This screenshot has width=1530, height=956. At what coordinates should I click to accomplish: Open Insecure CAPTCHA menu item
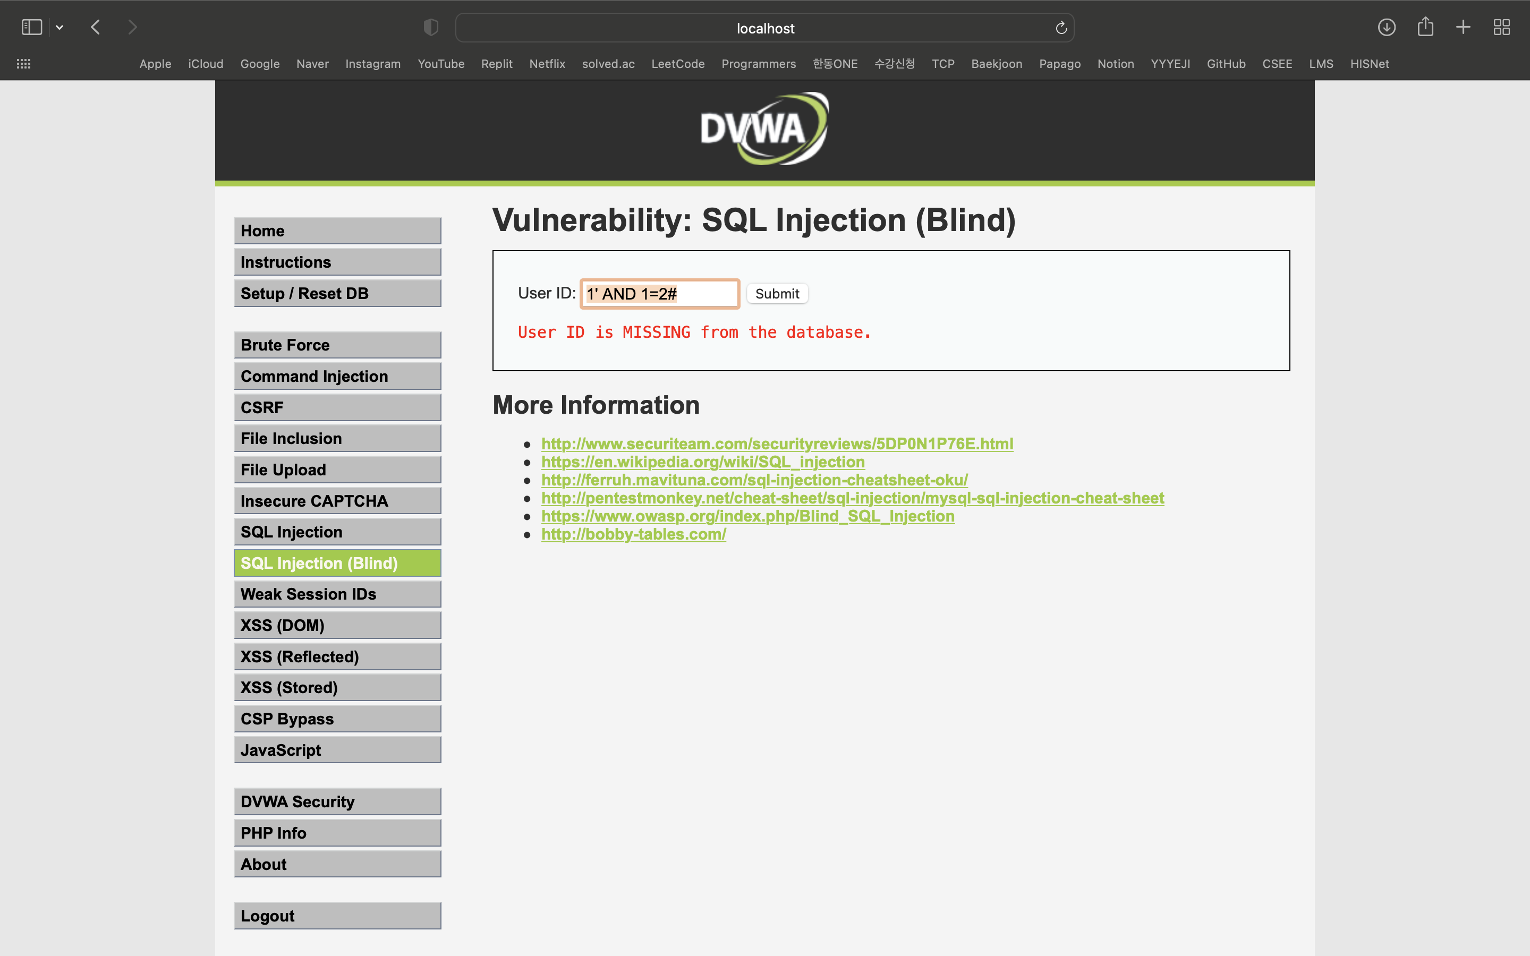click(337, 501)
